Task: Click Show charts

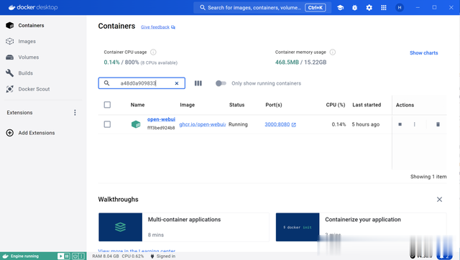Action: 423,52
